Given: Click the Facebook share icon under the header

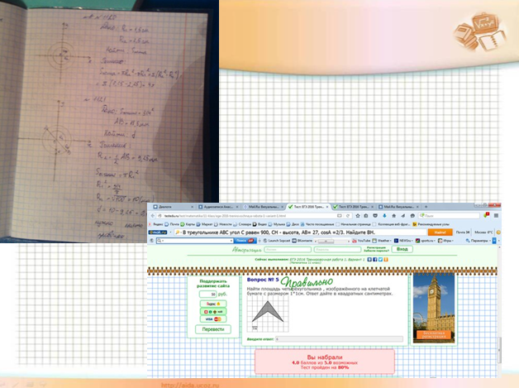Looking at the screenshot, I should (374, 260).
